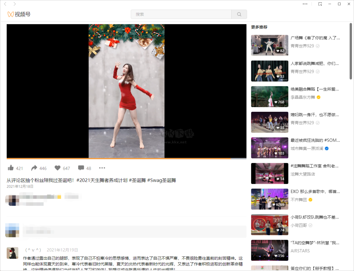Click the search magnifier icon
This screenshot has width=354, height=271.
(239, 14)
